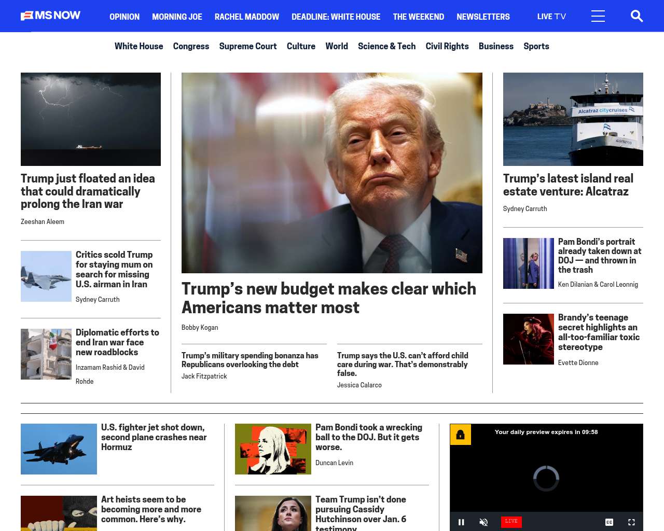Select Science & Tech topic
This screenshot has height=531, width=664.
click(x=387, y=46)
